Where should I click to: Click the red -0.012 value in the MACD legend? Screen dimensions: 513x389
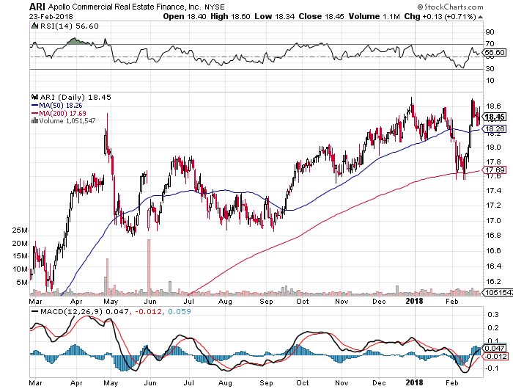(x=147, y=311)
